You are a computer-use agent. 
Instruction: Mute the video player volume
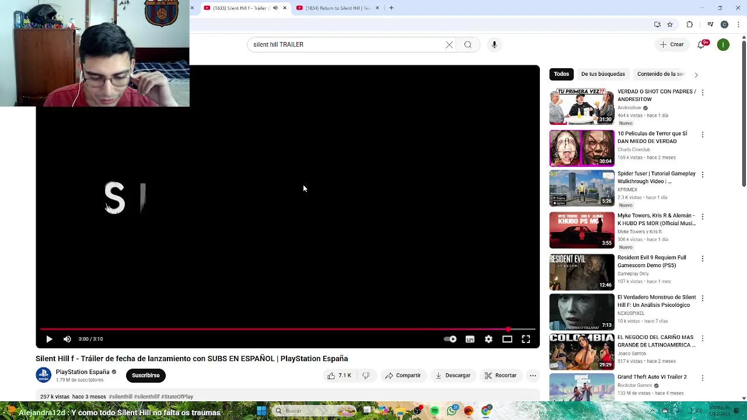(x=67, y=339)
